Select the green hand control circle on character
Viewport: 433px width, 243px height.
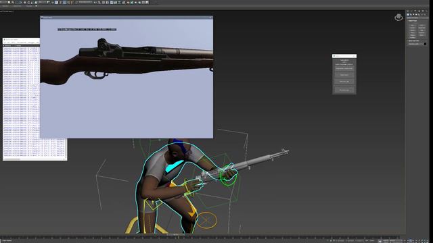(228, 175)
